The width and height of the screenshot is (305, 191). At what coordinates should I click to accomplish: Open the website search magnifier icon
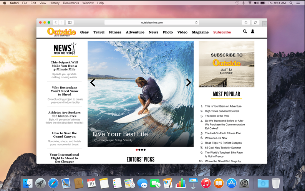click(x=245, y=32)
